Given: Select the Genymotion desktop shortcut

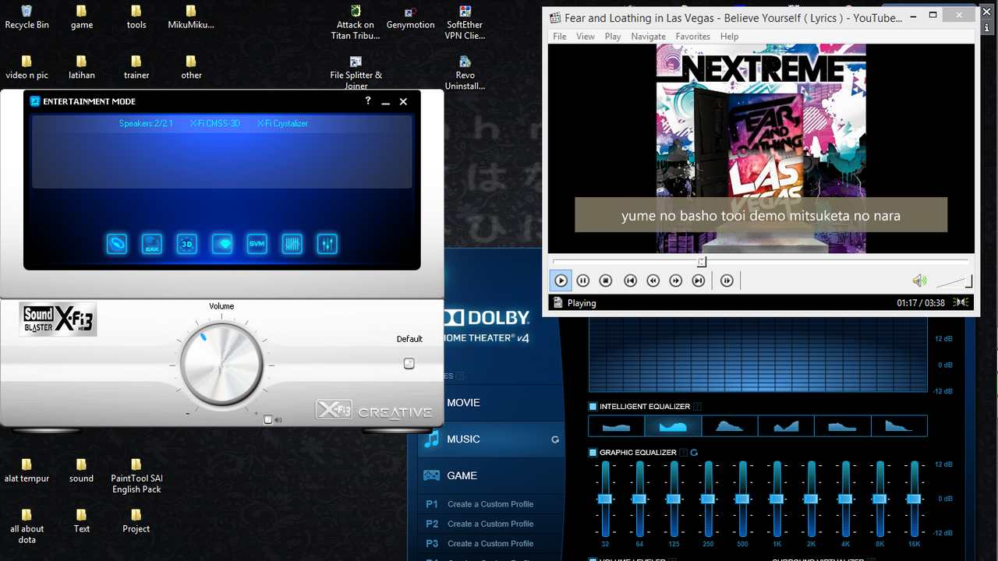Looking at the screenshot, I should 410,17.
